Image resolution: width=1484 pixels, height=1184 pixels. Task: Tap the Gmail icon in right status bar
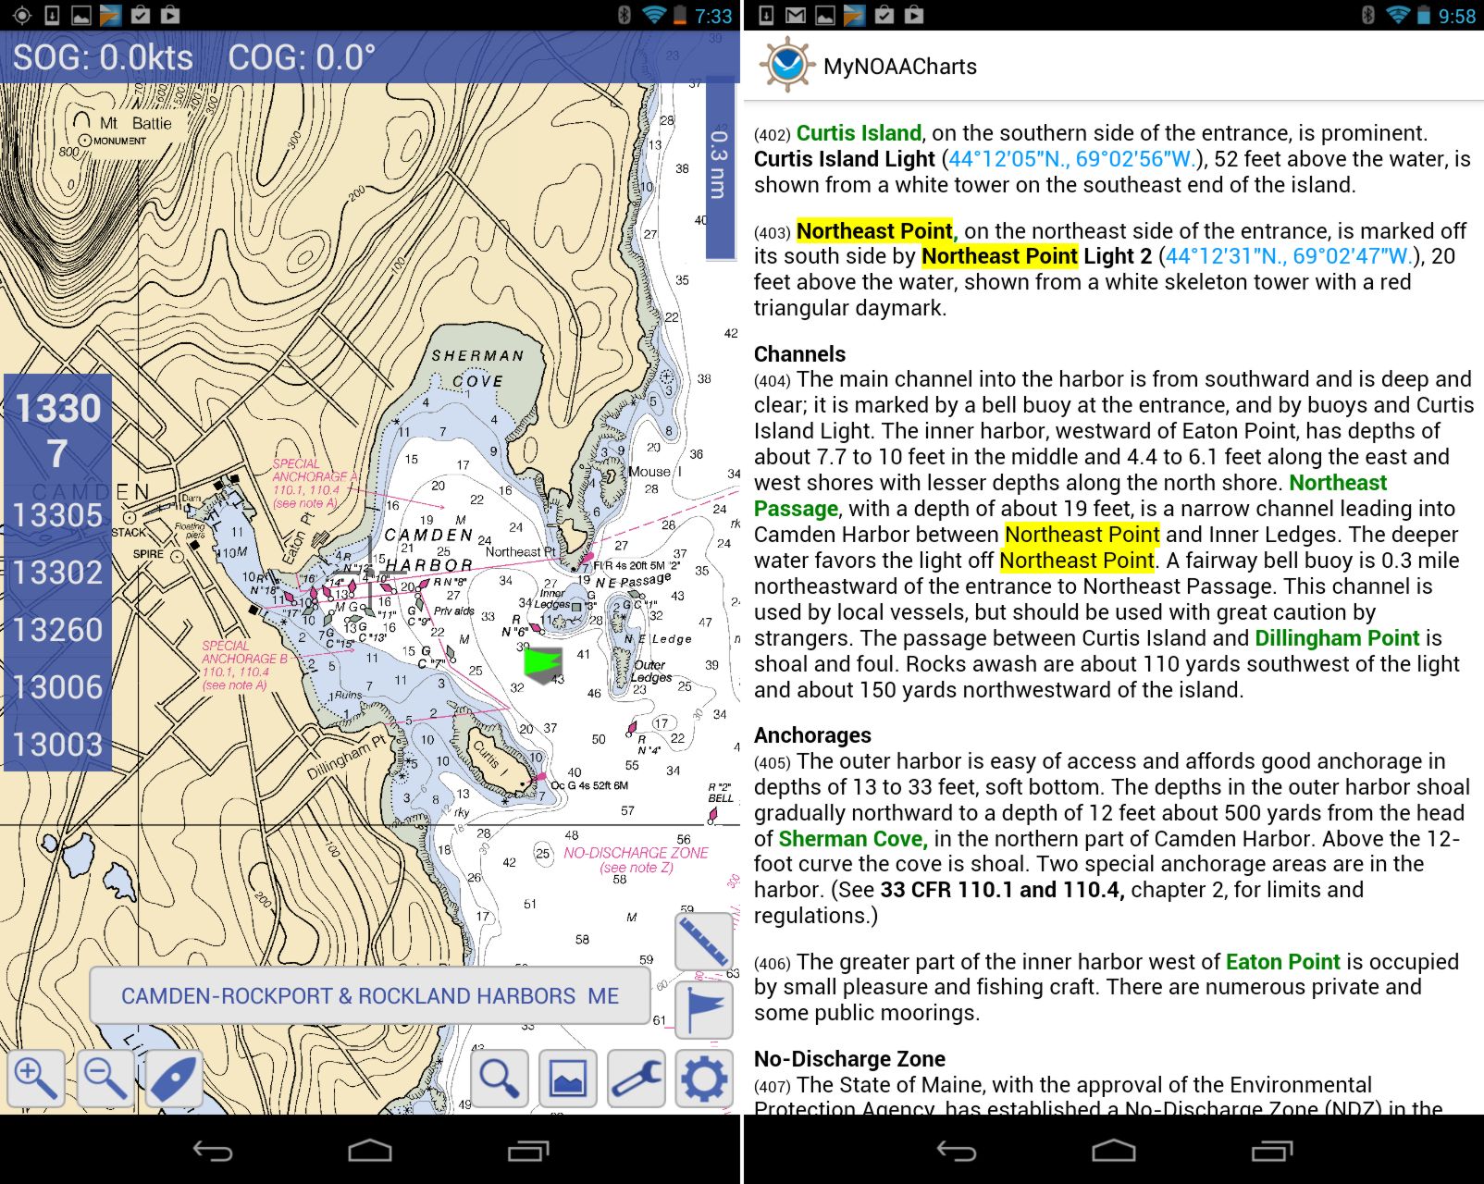(x=796, y=15)
